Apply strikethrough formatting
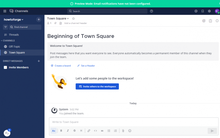This screenshot has width=220, height=138. click(75, 131)
